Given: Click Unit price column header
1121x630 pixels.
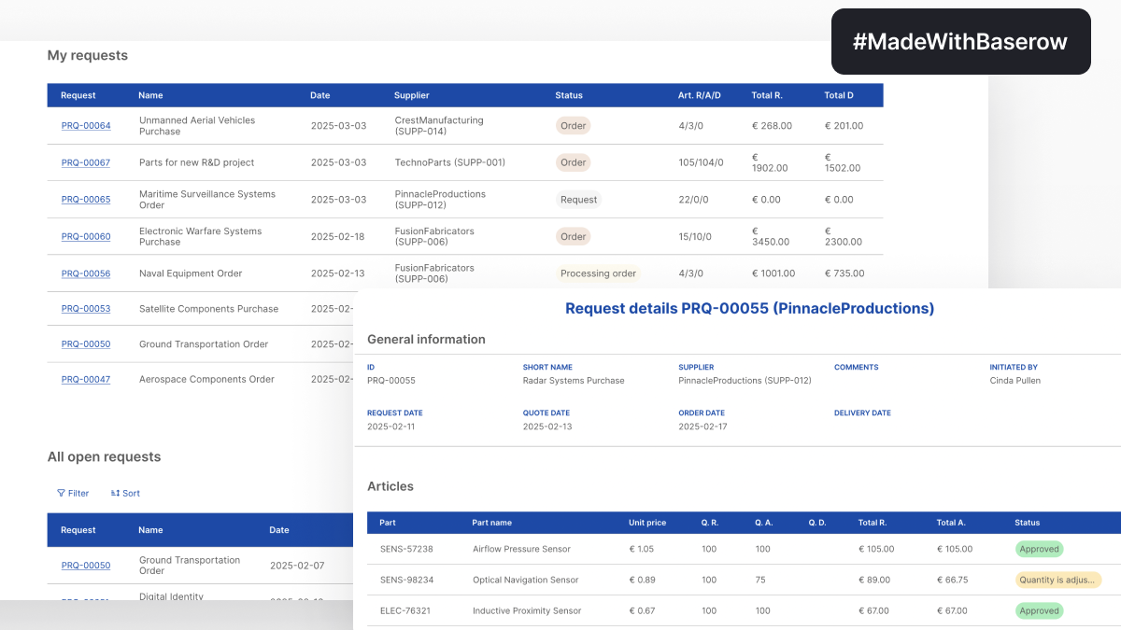Looking at the screenshot, I should [x=647, y=523].
